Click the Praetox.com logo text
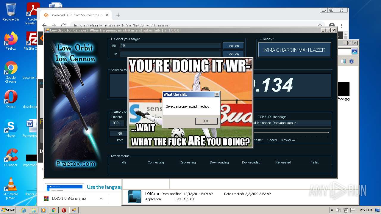This screenshot has height=214, width=381. click(76, 163)
